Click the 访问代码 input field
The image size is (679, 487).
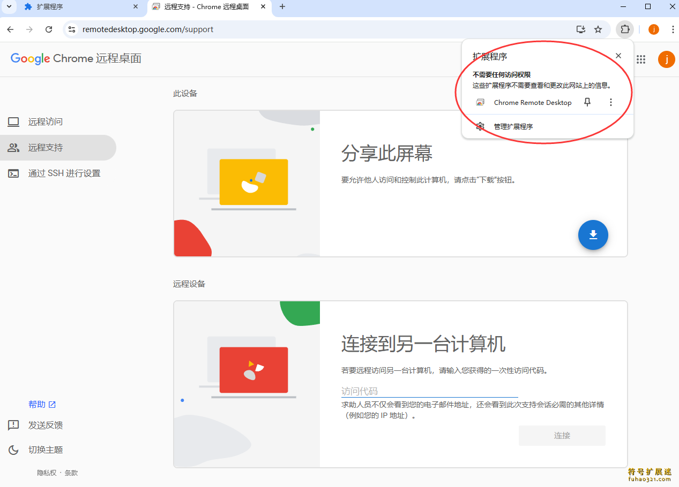coord(430,391)
